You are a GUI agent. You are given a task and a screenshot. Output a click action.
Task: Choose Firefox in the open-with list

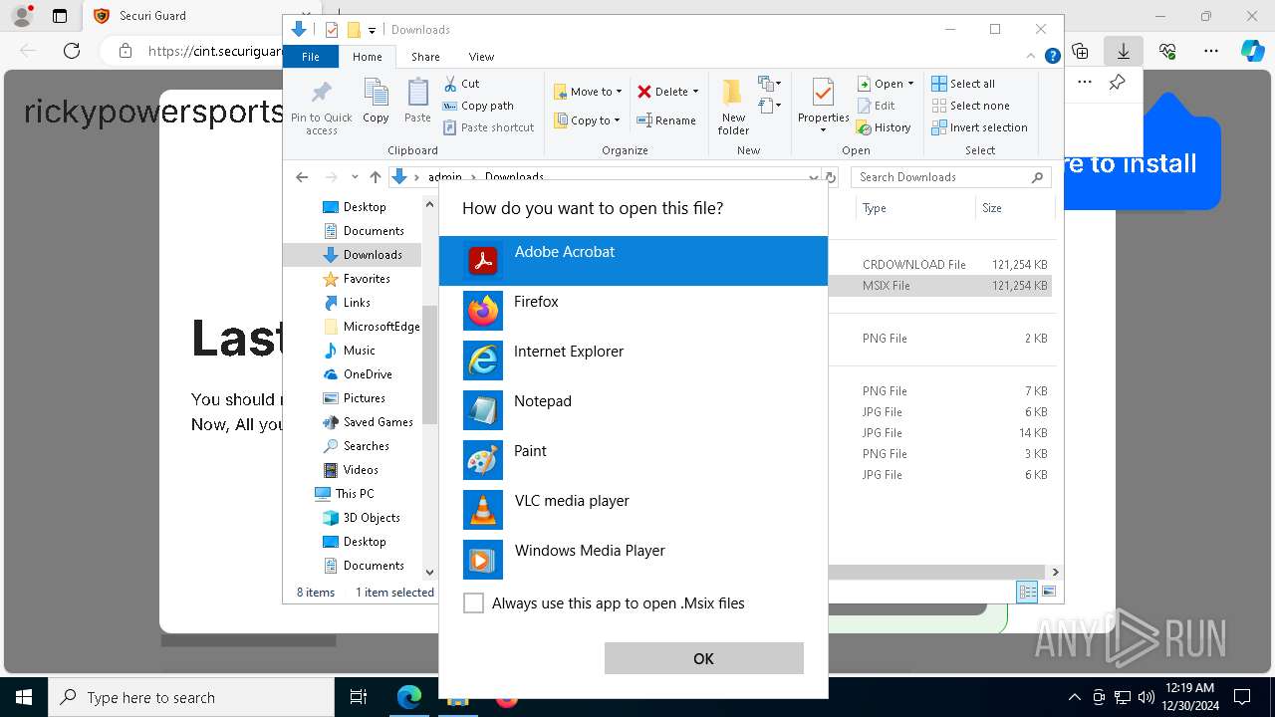[x=634, y=311]
